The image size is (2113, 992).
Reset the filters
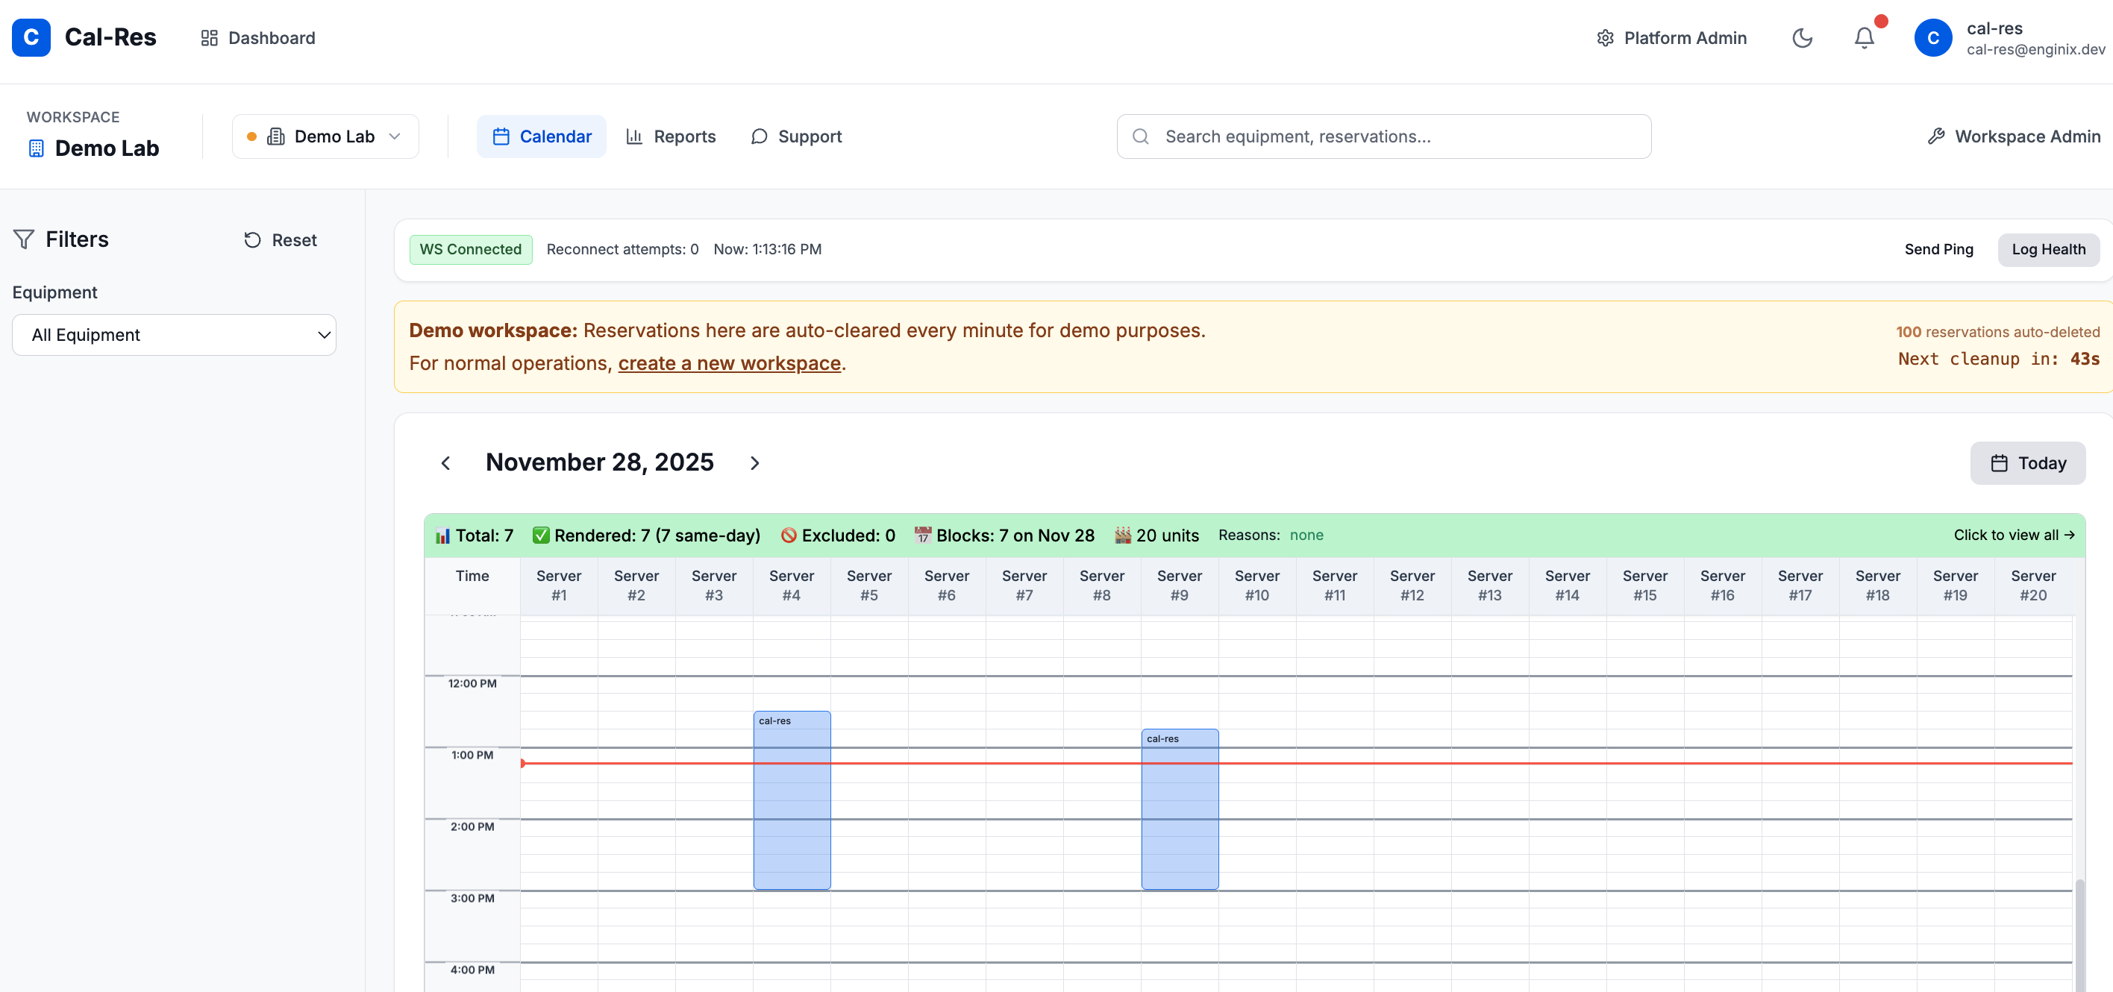tap(281, 239)
